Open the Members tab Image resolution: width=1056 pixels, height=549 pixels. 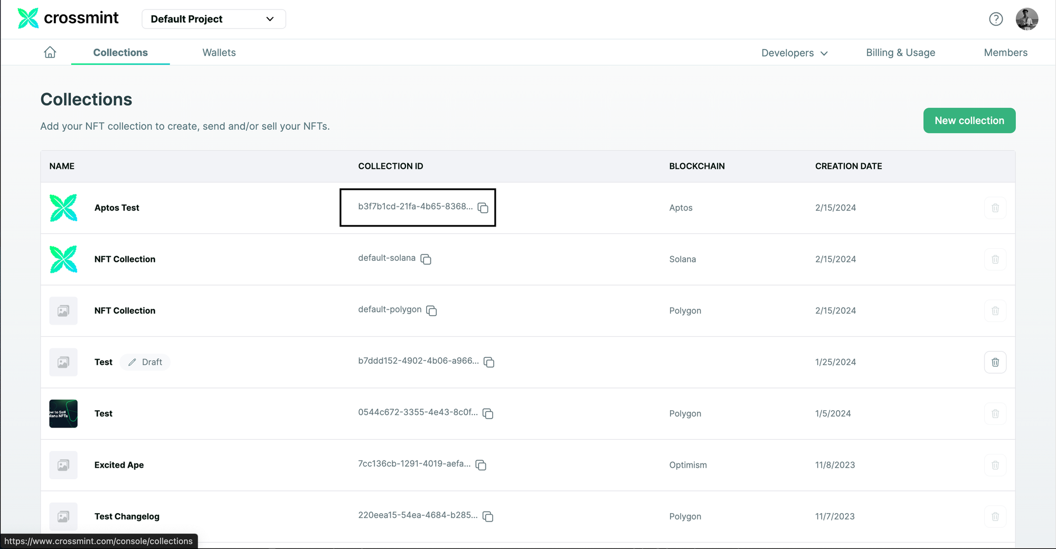[1005, 52]
